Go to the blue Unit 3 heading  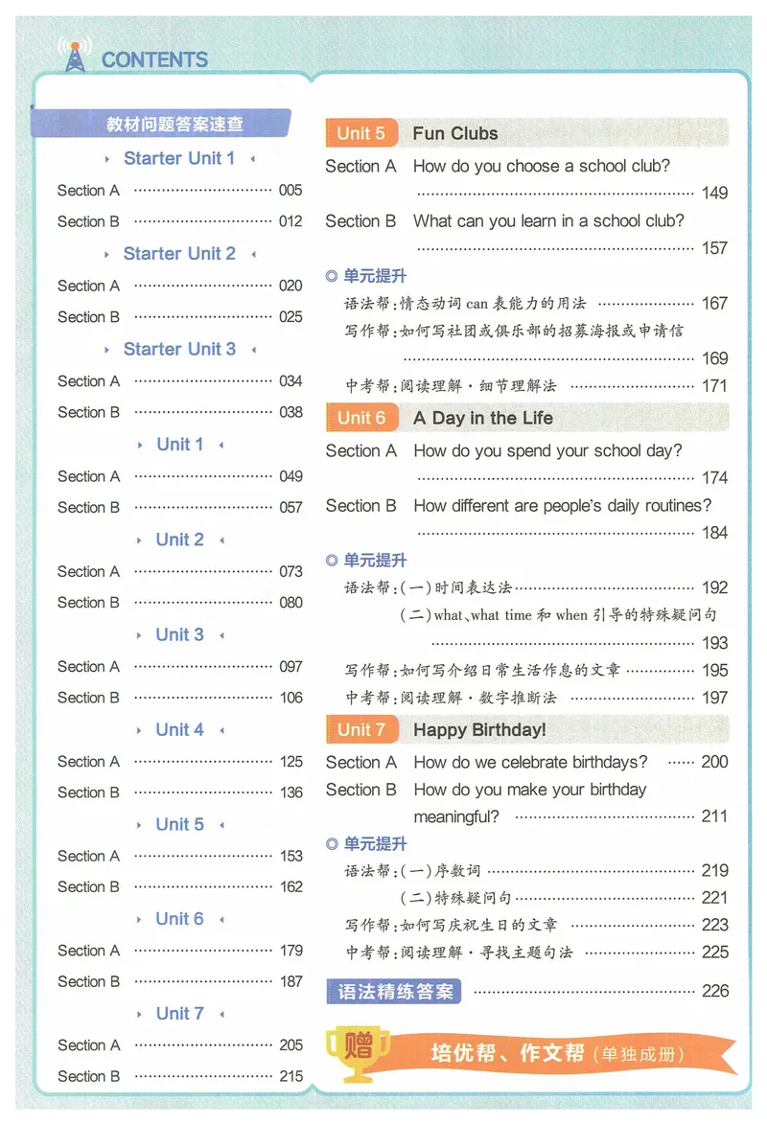click(x=179, y=634)
